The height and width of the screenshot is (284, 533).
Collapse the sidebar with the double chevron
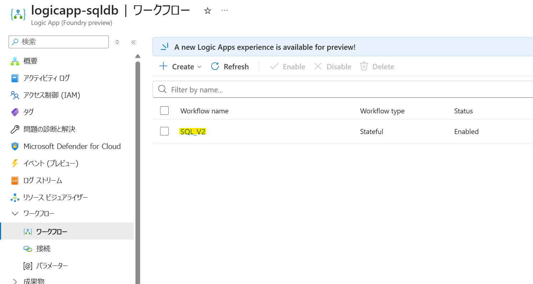click(133, 42)
